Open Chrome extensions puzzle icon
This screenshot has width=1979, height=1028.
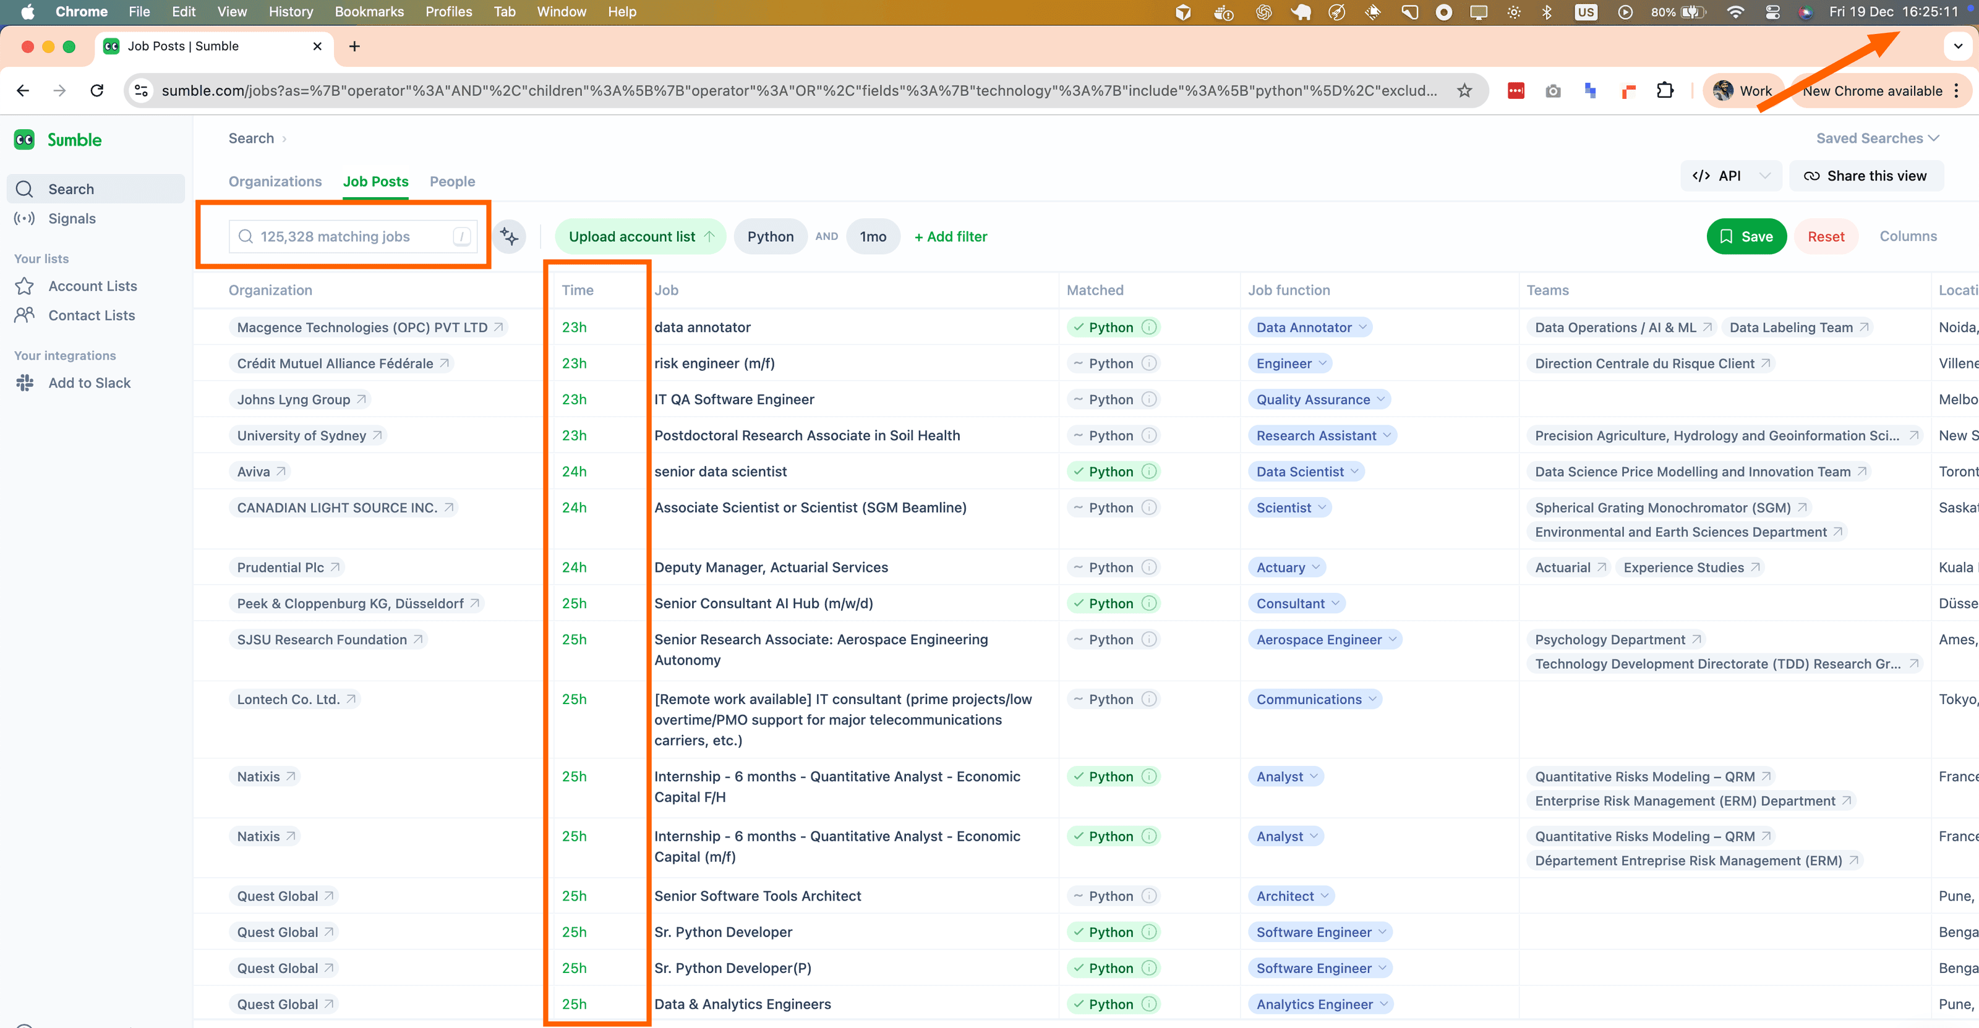tap(1665, 91)
